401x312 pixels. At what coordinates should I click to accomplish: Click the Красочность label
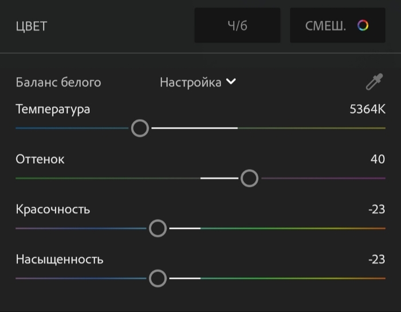(53, 209)
